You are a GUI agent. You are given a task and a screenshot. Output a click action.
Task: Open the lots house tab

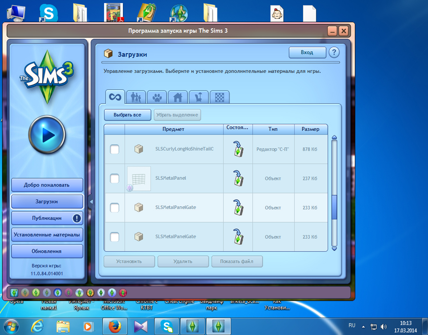pyautogui.click(x=178, y=97)
